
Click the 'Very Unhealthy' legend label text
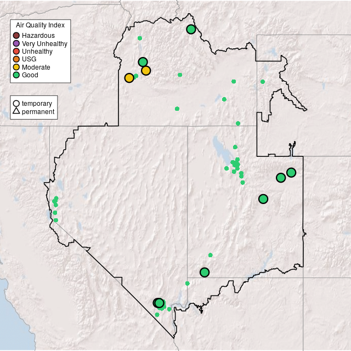44,43
